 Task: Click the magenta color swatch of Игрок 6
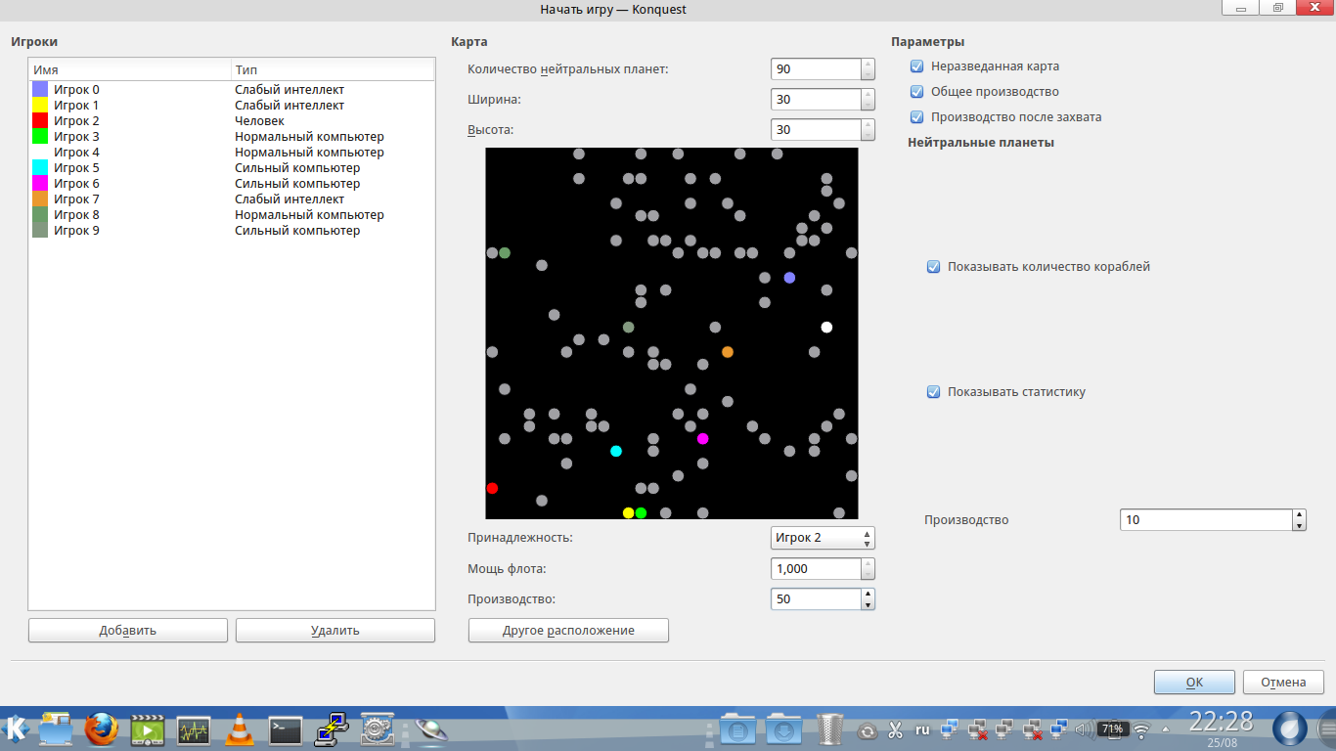(40, 183)
